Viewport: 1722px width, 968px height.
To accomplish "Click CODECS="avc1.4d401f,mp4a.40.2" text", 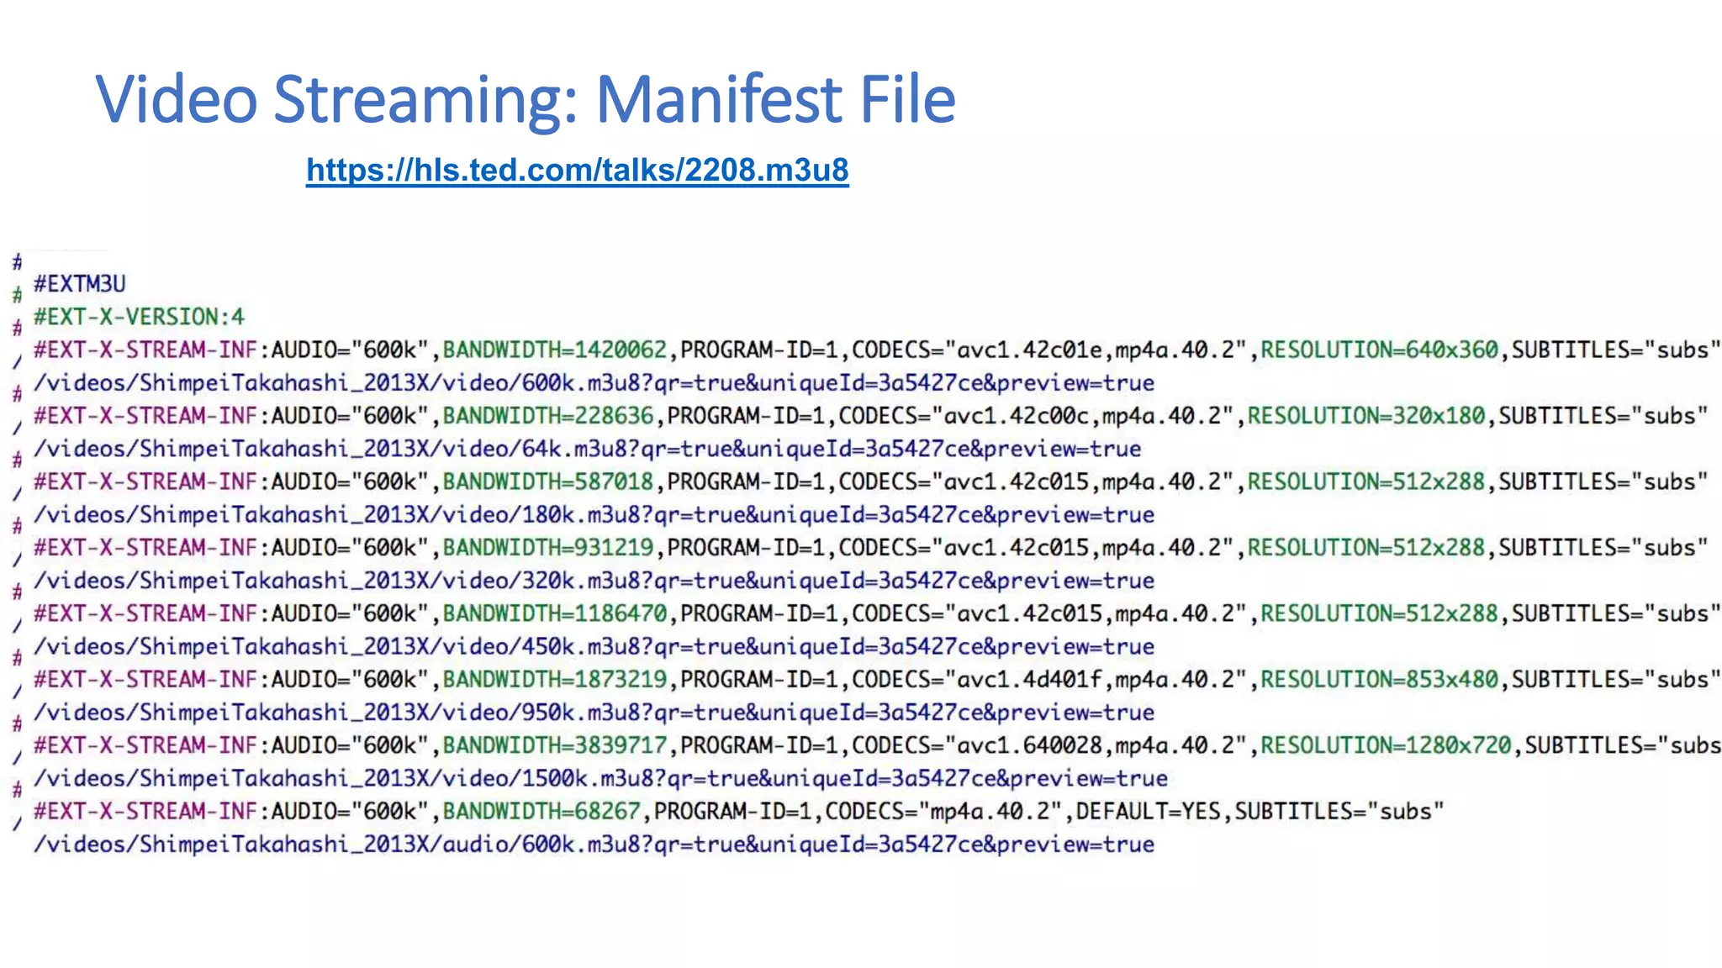I will 1049,680.
